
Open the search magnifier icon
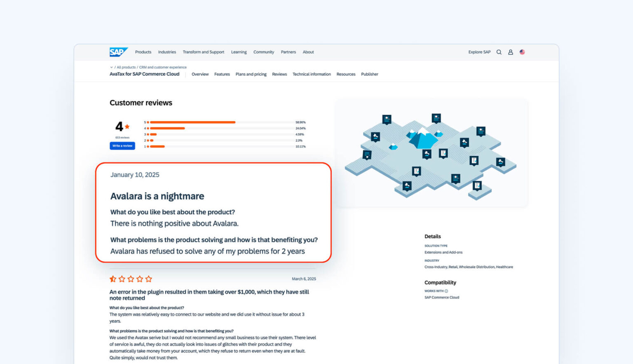[x=499, y=52]
